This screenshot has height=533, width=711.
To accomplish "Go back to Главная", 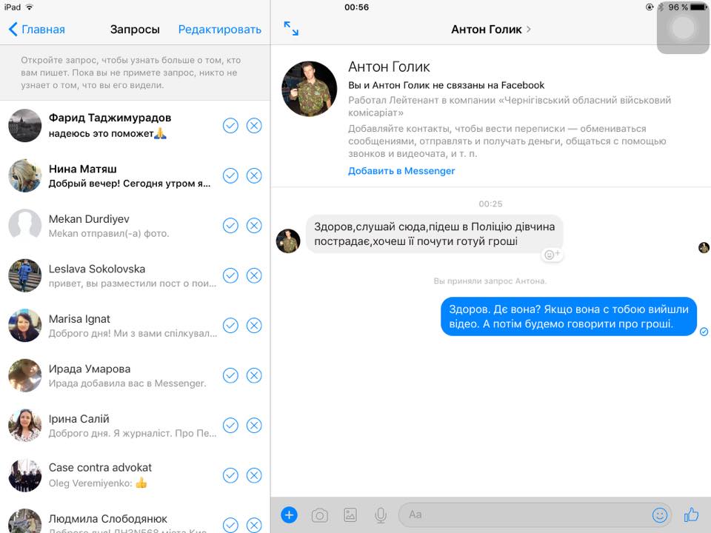I will (37, 30).
